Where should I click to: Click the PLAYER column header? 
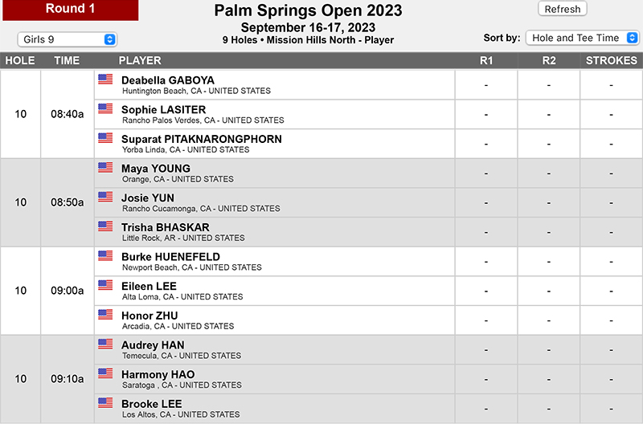[x=140, y=61]
